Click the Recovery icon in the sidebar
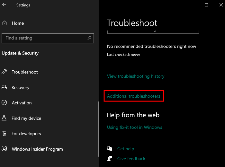 [x=4, y=87]
